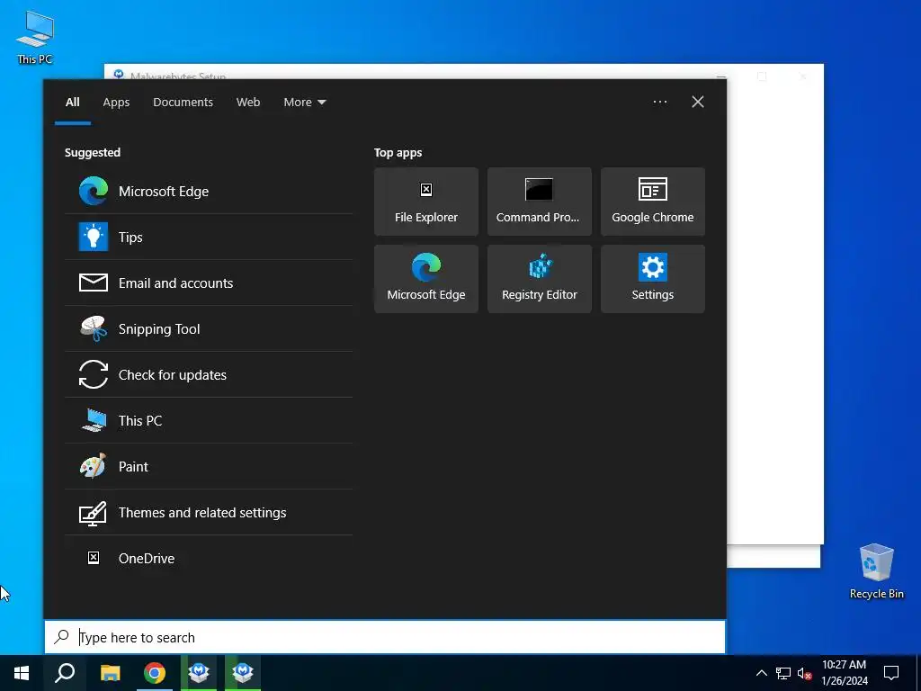Screen dimensions: 921x691
Task: Launch Registry Editor tile
Action: point(540,279)
